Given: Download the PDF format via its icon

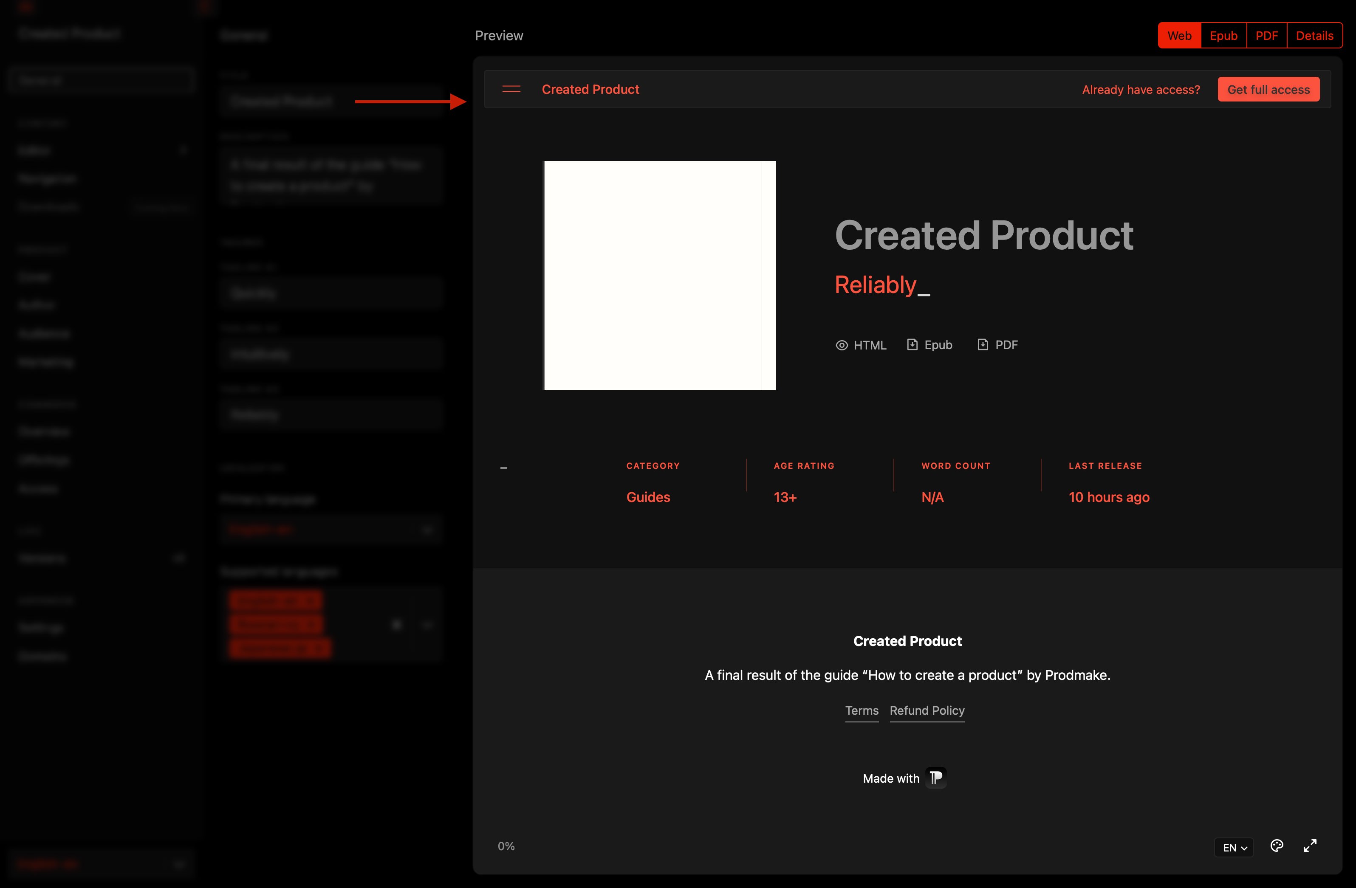Looking at the screenshot, I should (982, 344).
